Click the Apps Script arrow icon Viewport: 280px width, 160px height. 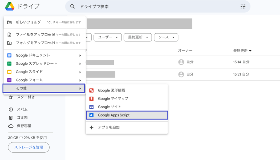tap(91, 115)
